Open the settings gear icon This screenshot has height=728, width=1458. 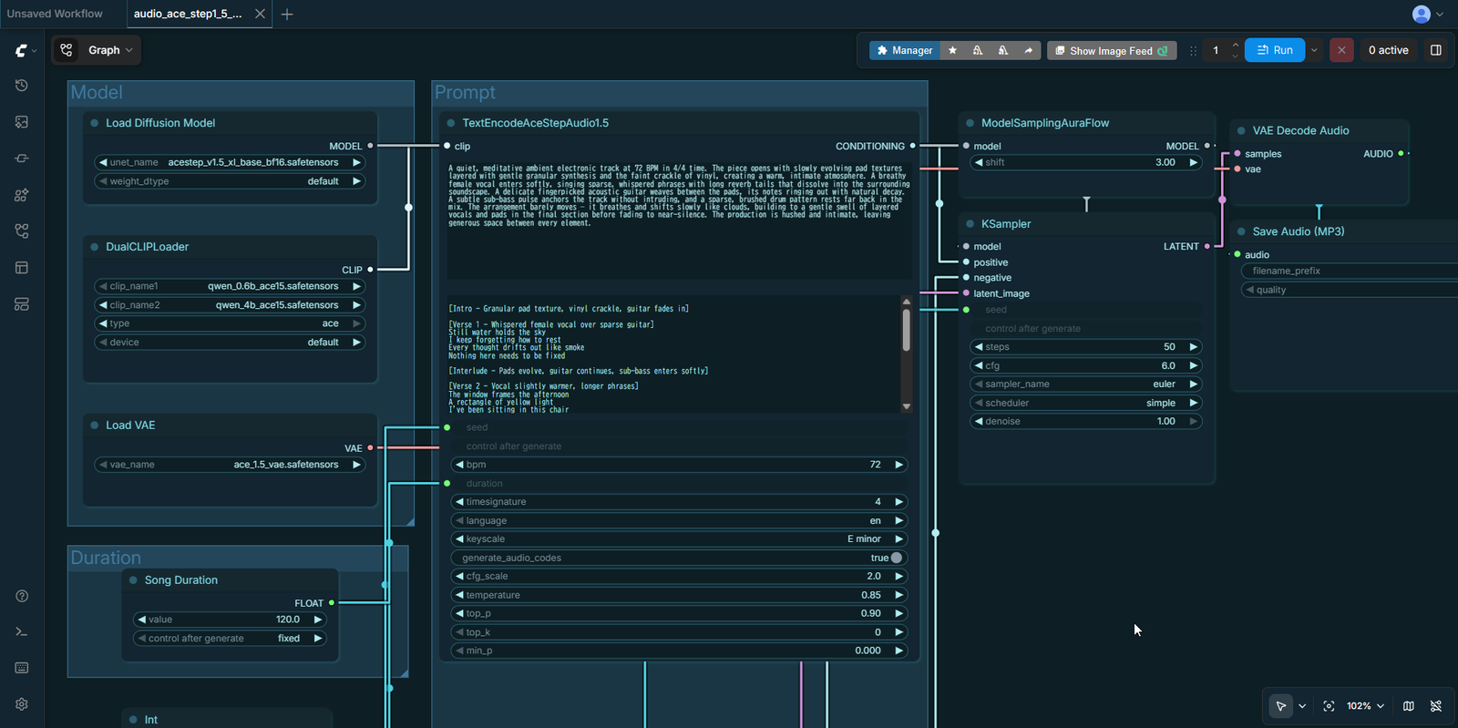pos(22,704)
